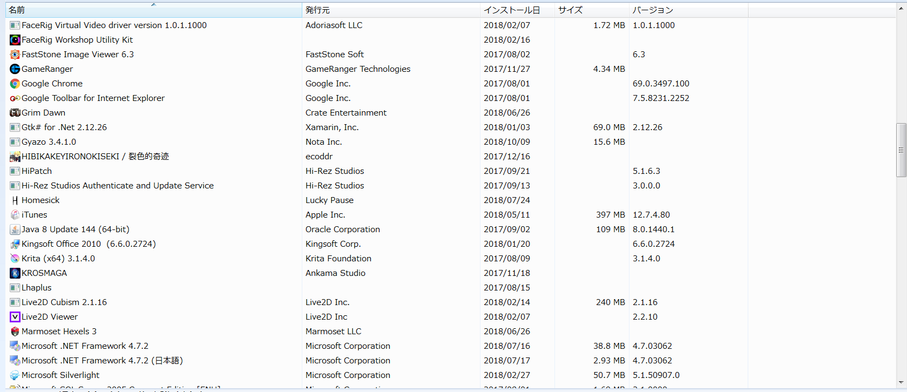Select the Java 8 Update 144 (64-bit) name
Viewport: 907px width, 392px height.
coord(76,229)
